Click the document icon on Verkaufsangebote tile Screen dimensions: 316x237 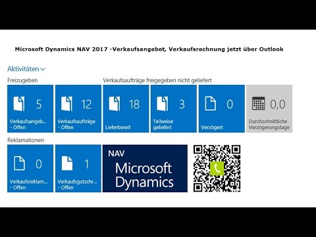tap(19, 103)
